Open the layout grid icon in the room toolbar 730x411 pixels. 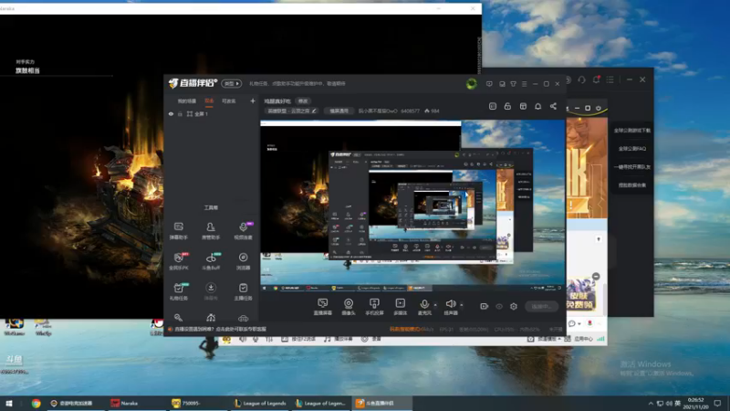tap(523, 106)
